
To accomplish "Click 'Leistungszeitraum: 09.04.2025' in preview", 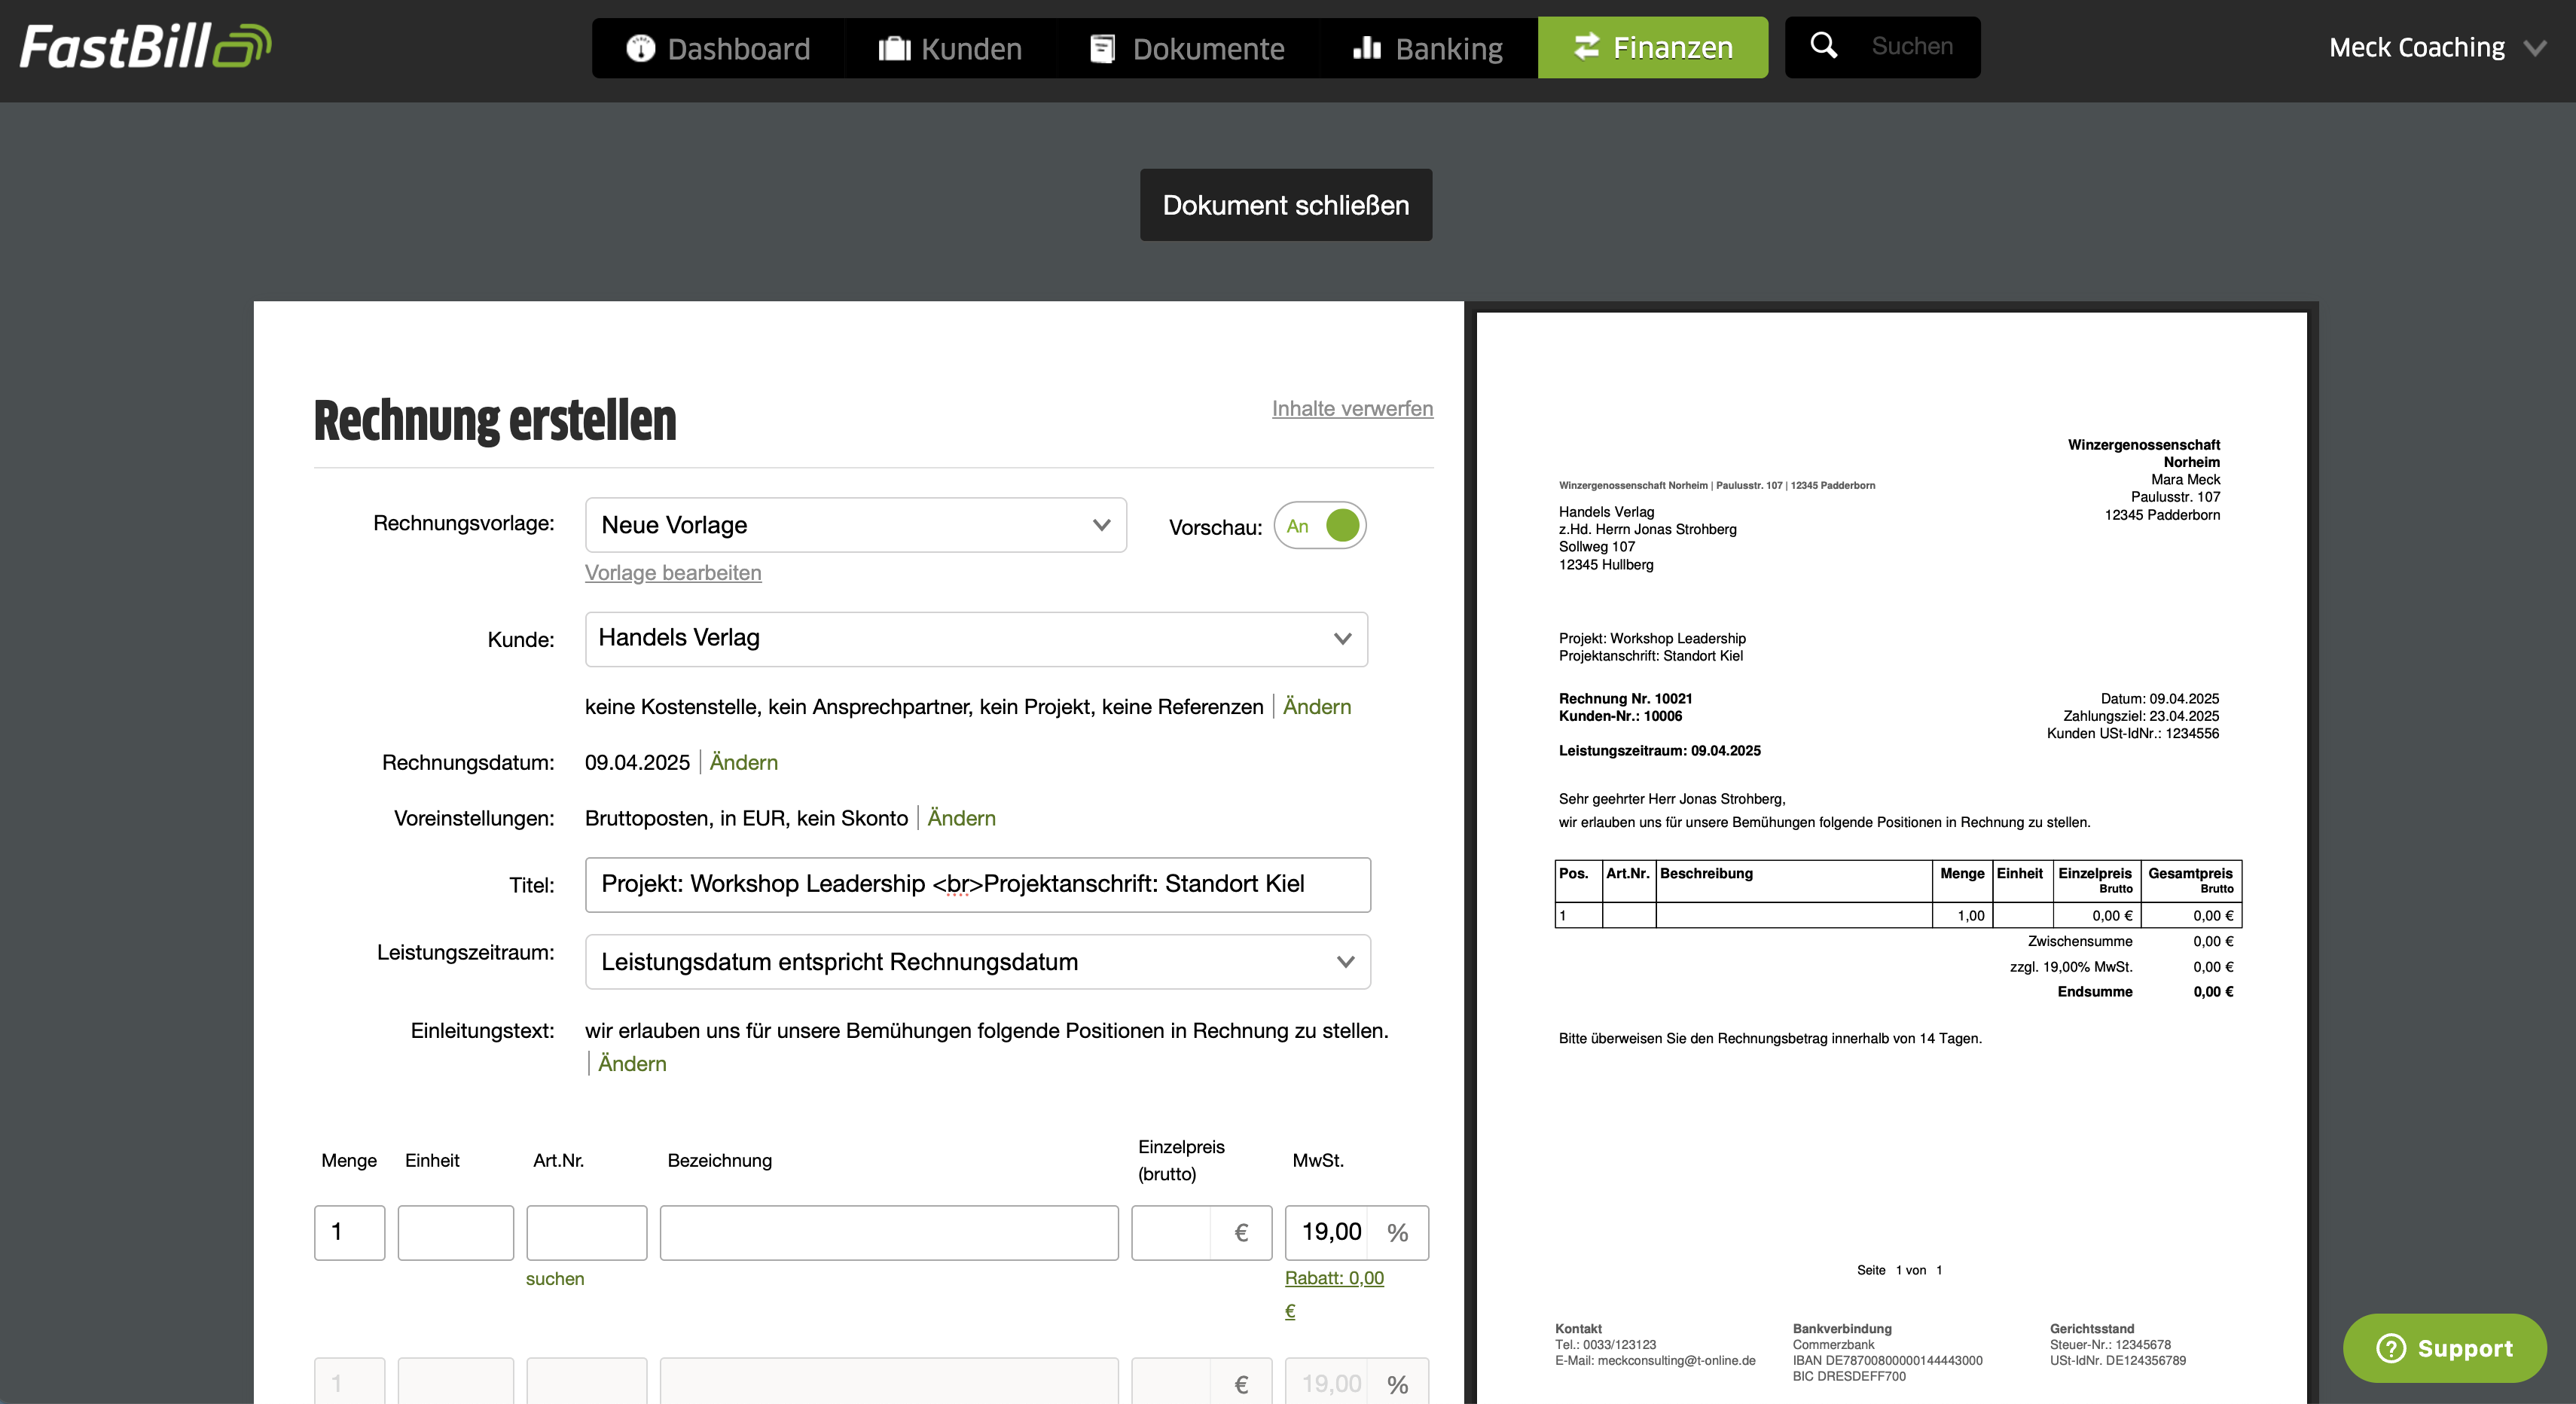I will (1659, 751).
